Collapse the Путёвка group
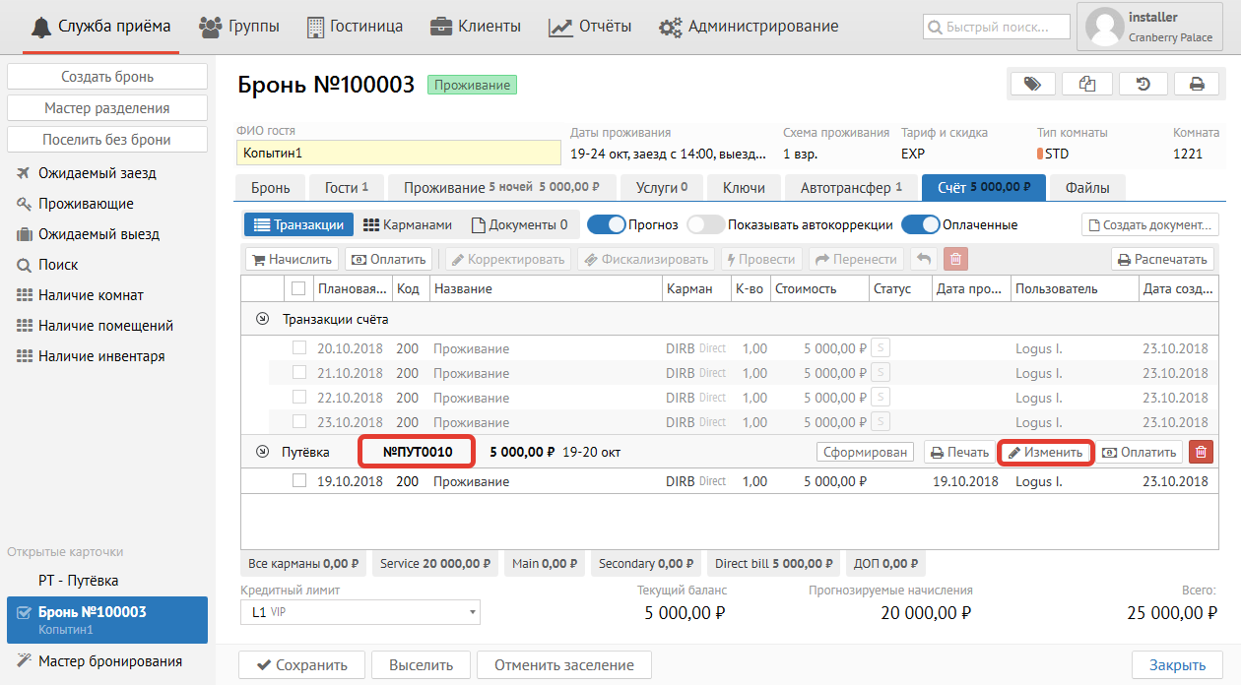 tap(262, 452)
